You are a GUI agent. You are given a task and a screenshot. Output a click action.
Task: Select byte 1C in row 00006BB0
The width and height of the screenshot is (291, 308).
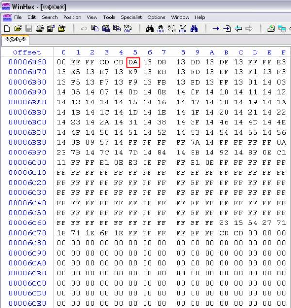tap(104, 112)
